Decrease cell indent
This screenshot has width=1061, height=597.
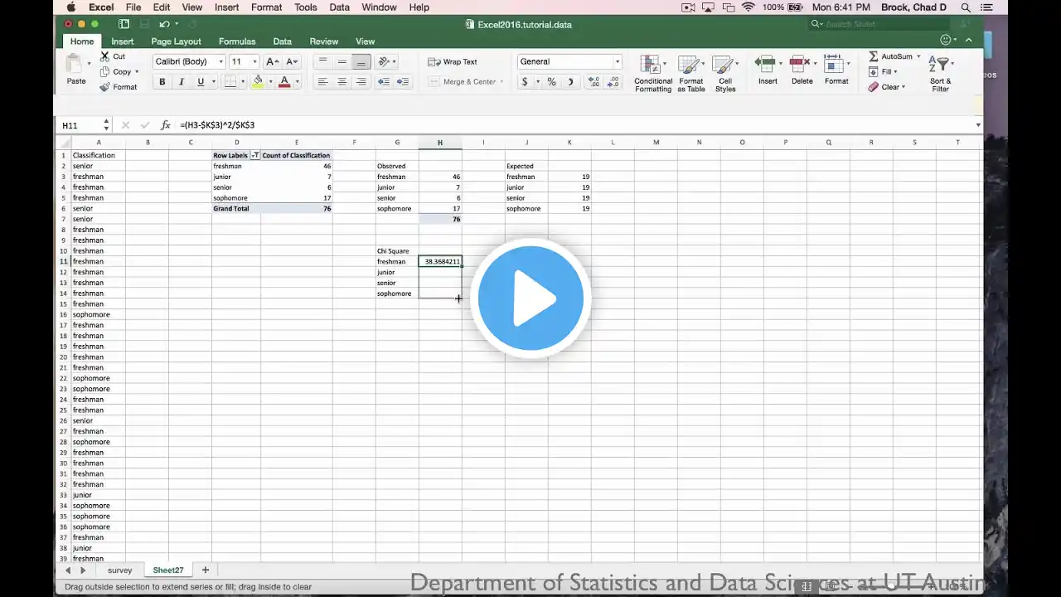383,81
